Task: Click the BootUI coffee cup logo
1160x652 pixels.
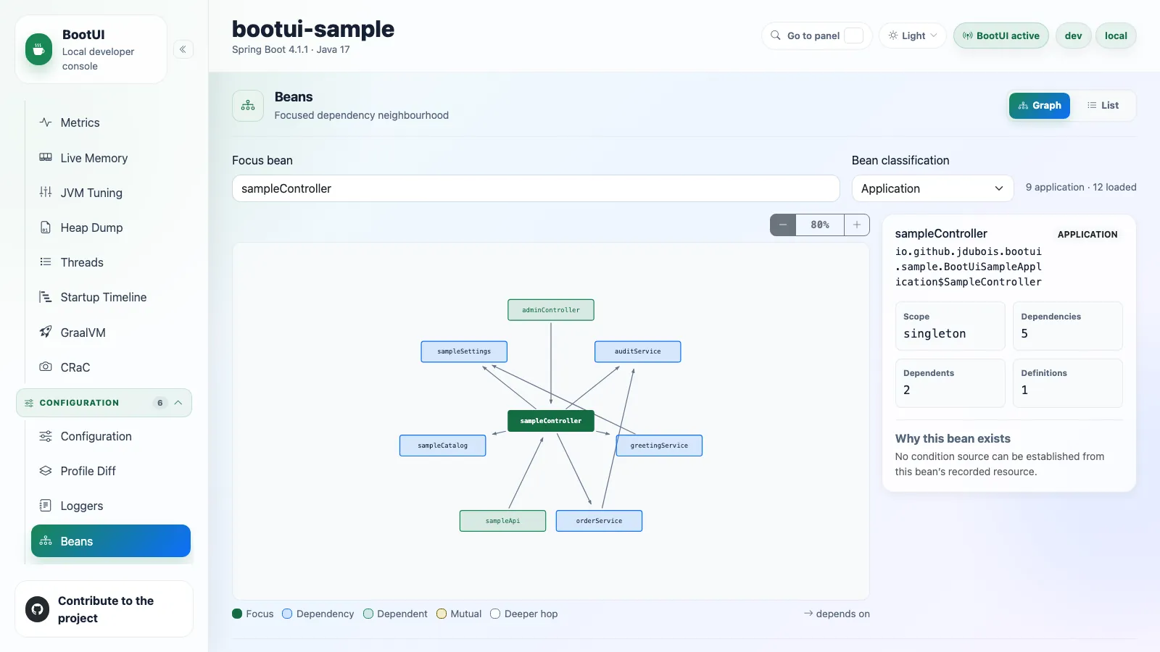Action: click(38, 49)
